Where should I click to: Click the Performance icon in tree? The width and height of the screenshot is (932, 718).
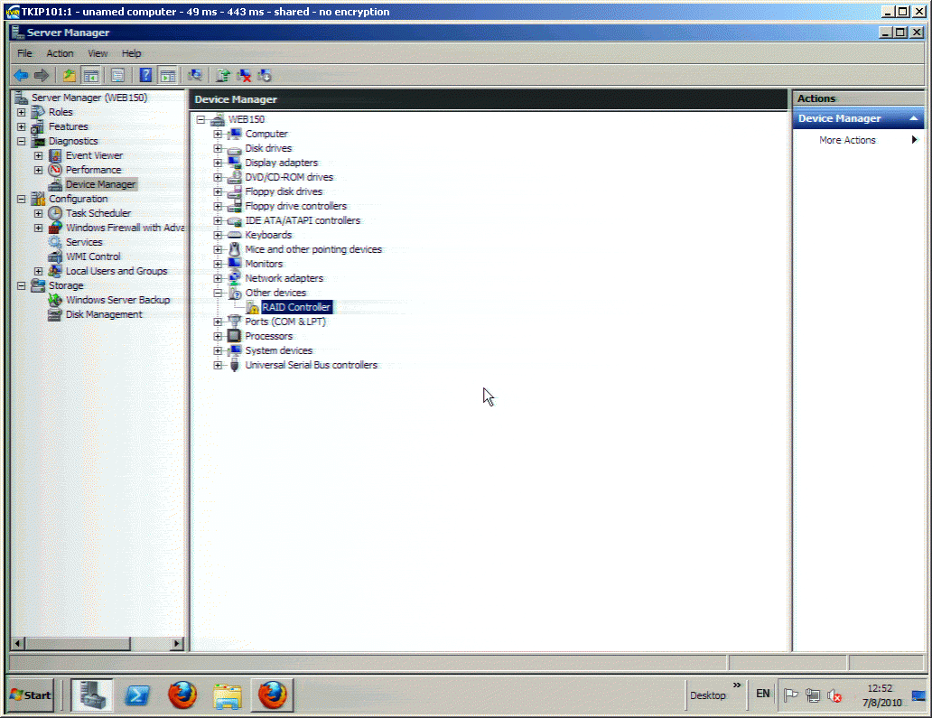[x=55, y=170]
